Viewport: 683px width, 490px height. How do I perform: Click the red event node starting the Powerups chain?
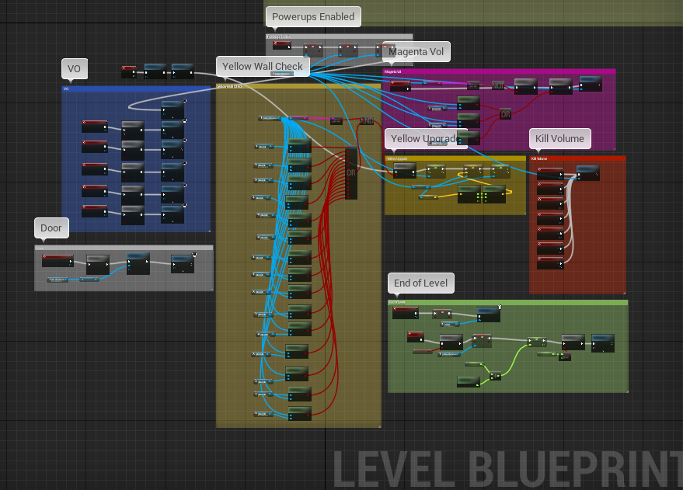tap(282, 45)
